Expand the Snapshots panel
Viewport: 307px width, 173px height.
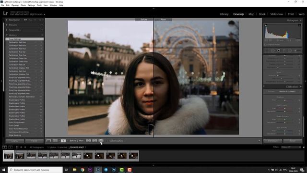click(7, 30)
